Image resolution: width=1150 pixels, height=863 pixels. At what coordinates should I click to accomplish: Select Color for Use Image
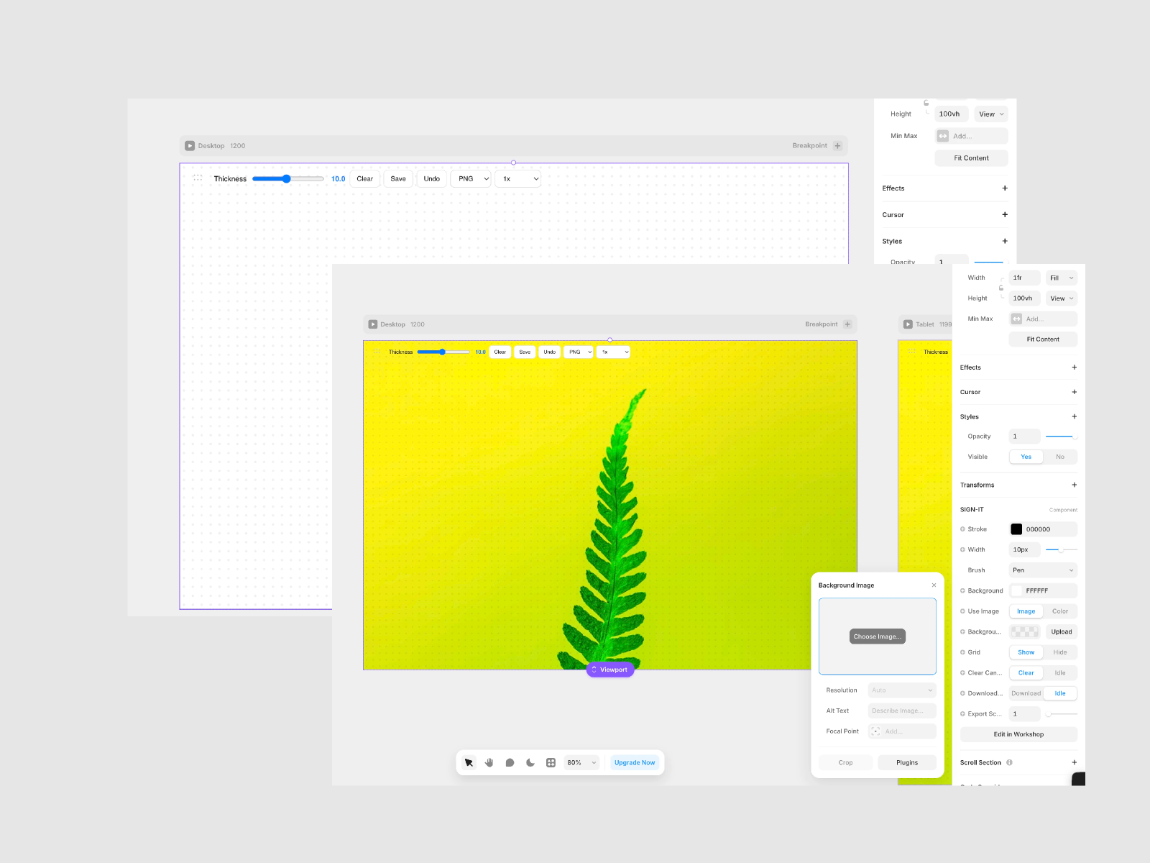coord(1060,611)
